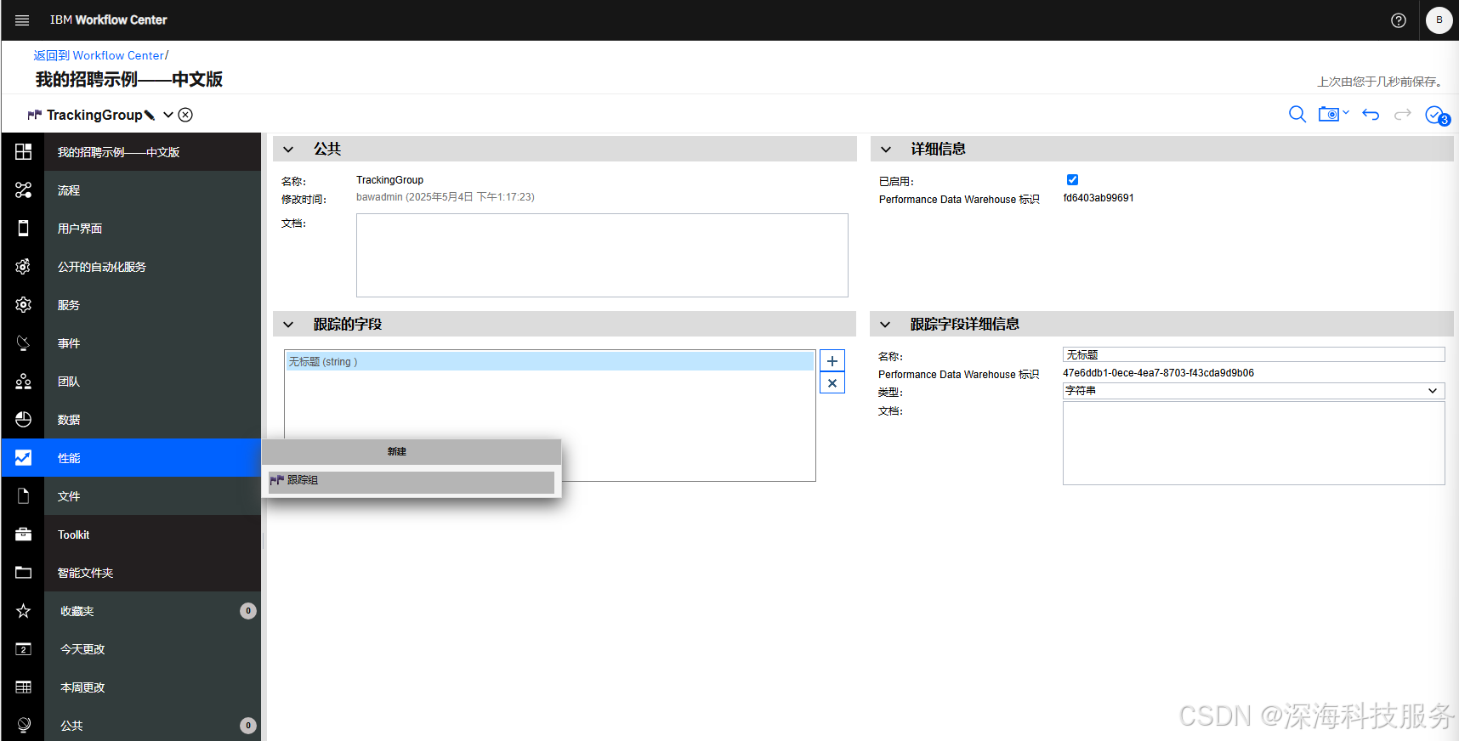Open the TrackingGroup artifact dropdown arrow
This screenshot has height=741, width=1459.
(x=168, y=115)
